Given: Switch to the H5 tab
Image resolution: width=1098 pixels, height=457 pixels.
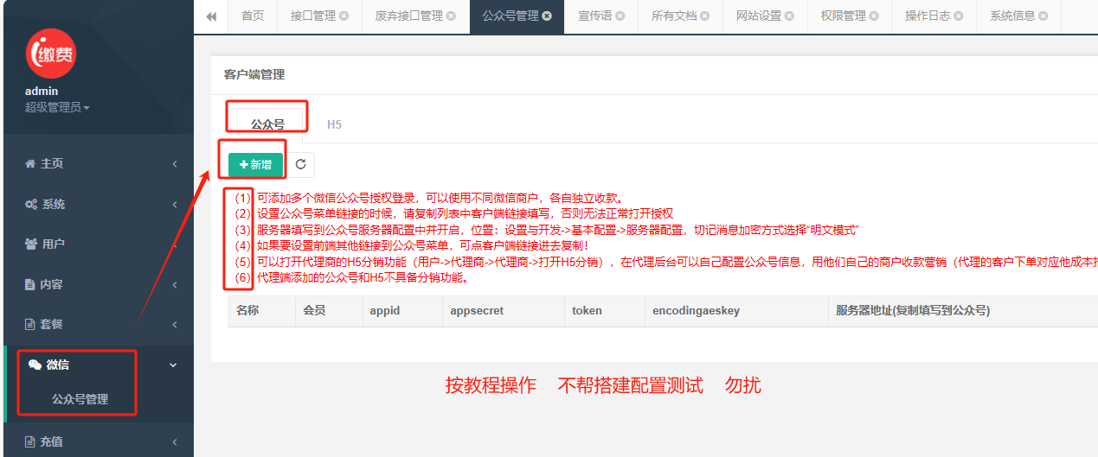Looking at the screenshot, I should 334,124.
